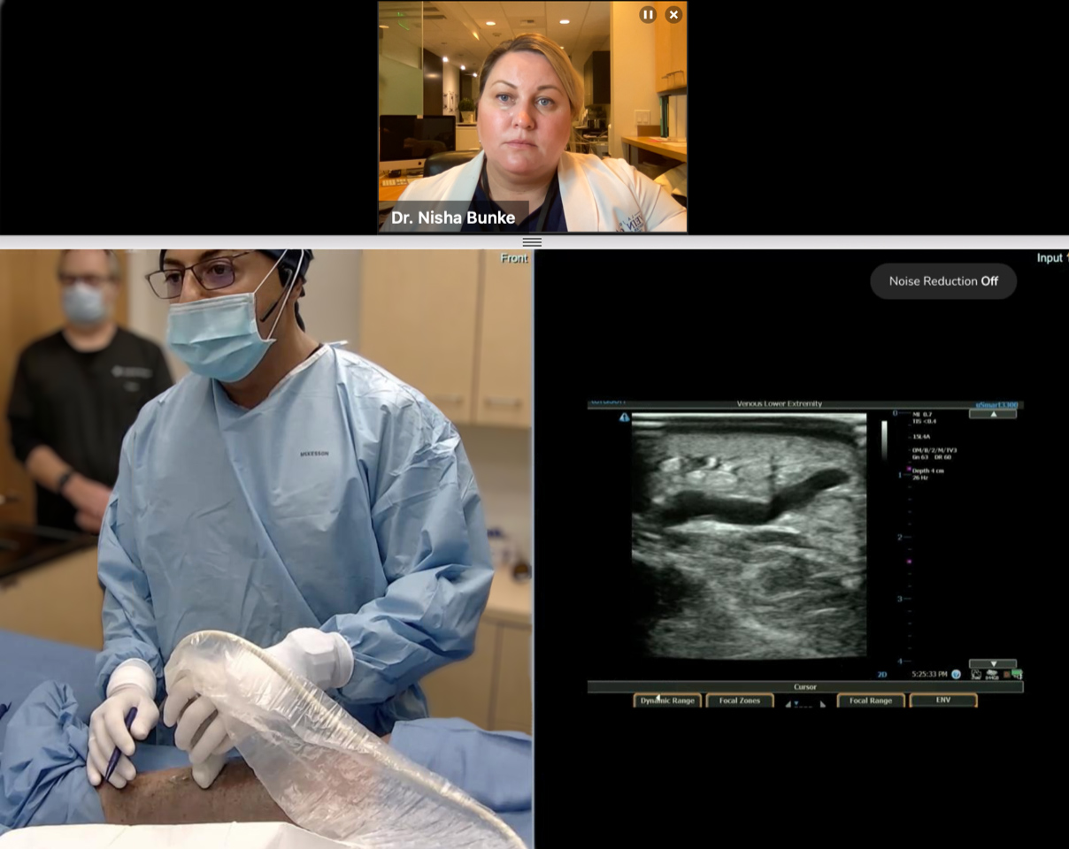Click the green network icon in ultrasound status
The image size is (1069, 849).
pos(1017,675)
